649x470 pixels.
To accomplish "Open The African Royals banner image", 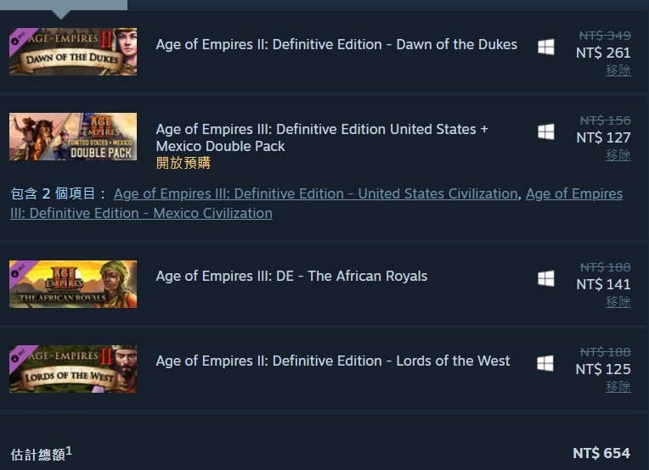I will point(73,284).
